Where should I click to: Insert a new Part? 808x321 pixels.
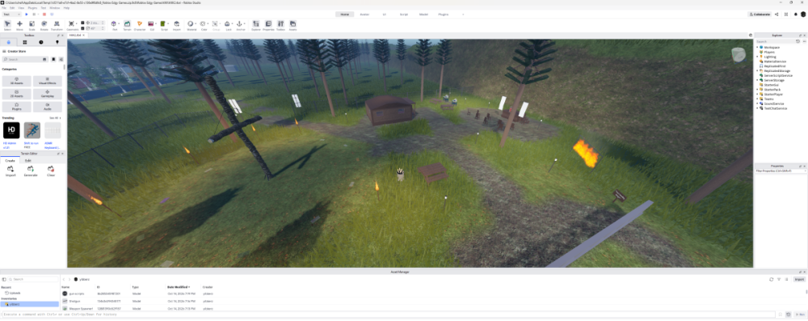click(115, 25)
